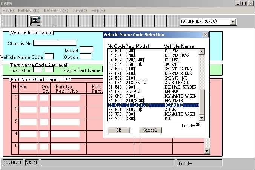
Task: Click the part table scroll down arrow
Action: tap(207, 151)
